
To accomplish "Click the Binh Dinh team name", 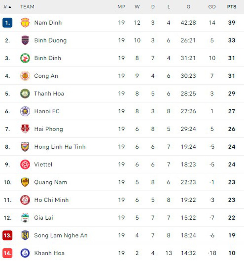I will pos(47,58).
